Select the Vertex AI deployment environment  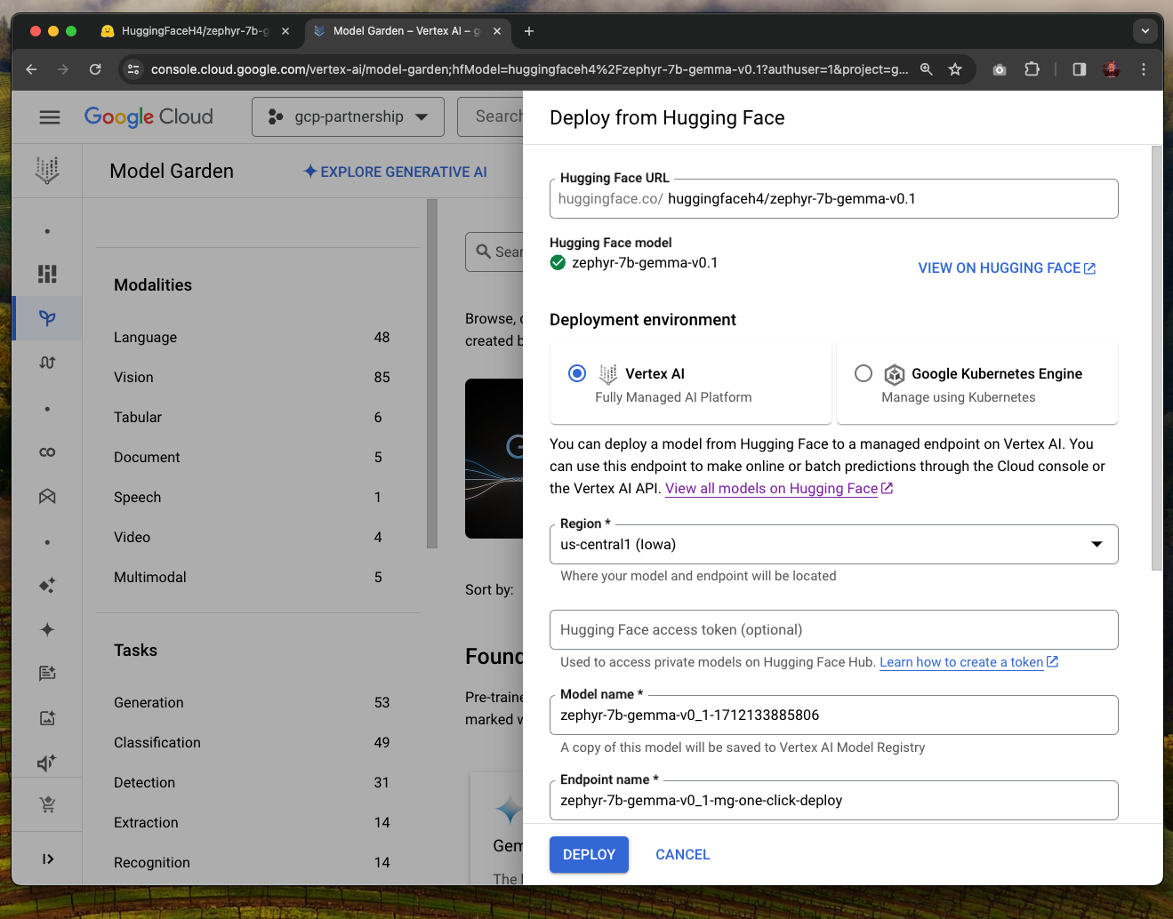[x=577, y=373]
